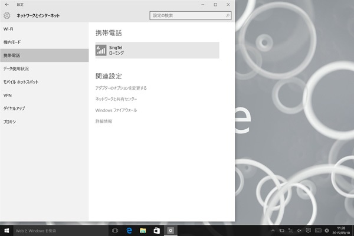Select the SingTel ローミング connection
Viewport: 354px width, 236px height.
pos(157,50)
